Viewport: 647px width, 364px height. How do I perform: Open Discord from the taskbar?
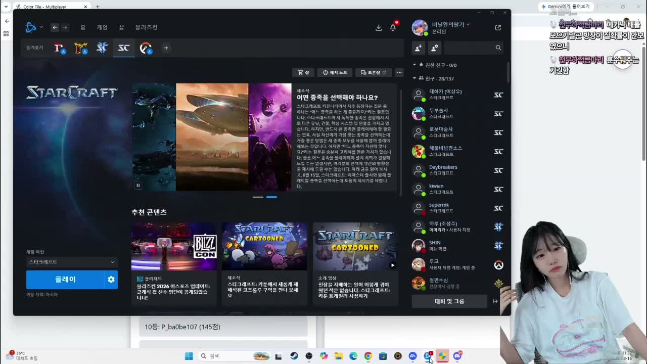(x=457, y=356)
